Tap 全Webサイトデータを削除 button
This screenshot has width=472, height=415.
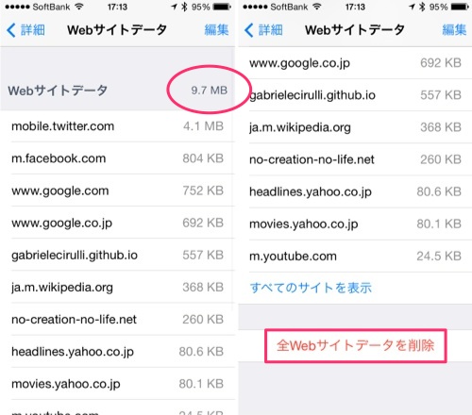(356, 346)
